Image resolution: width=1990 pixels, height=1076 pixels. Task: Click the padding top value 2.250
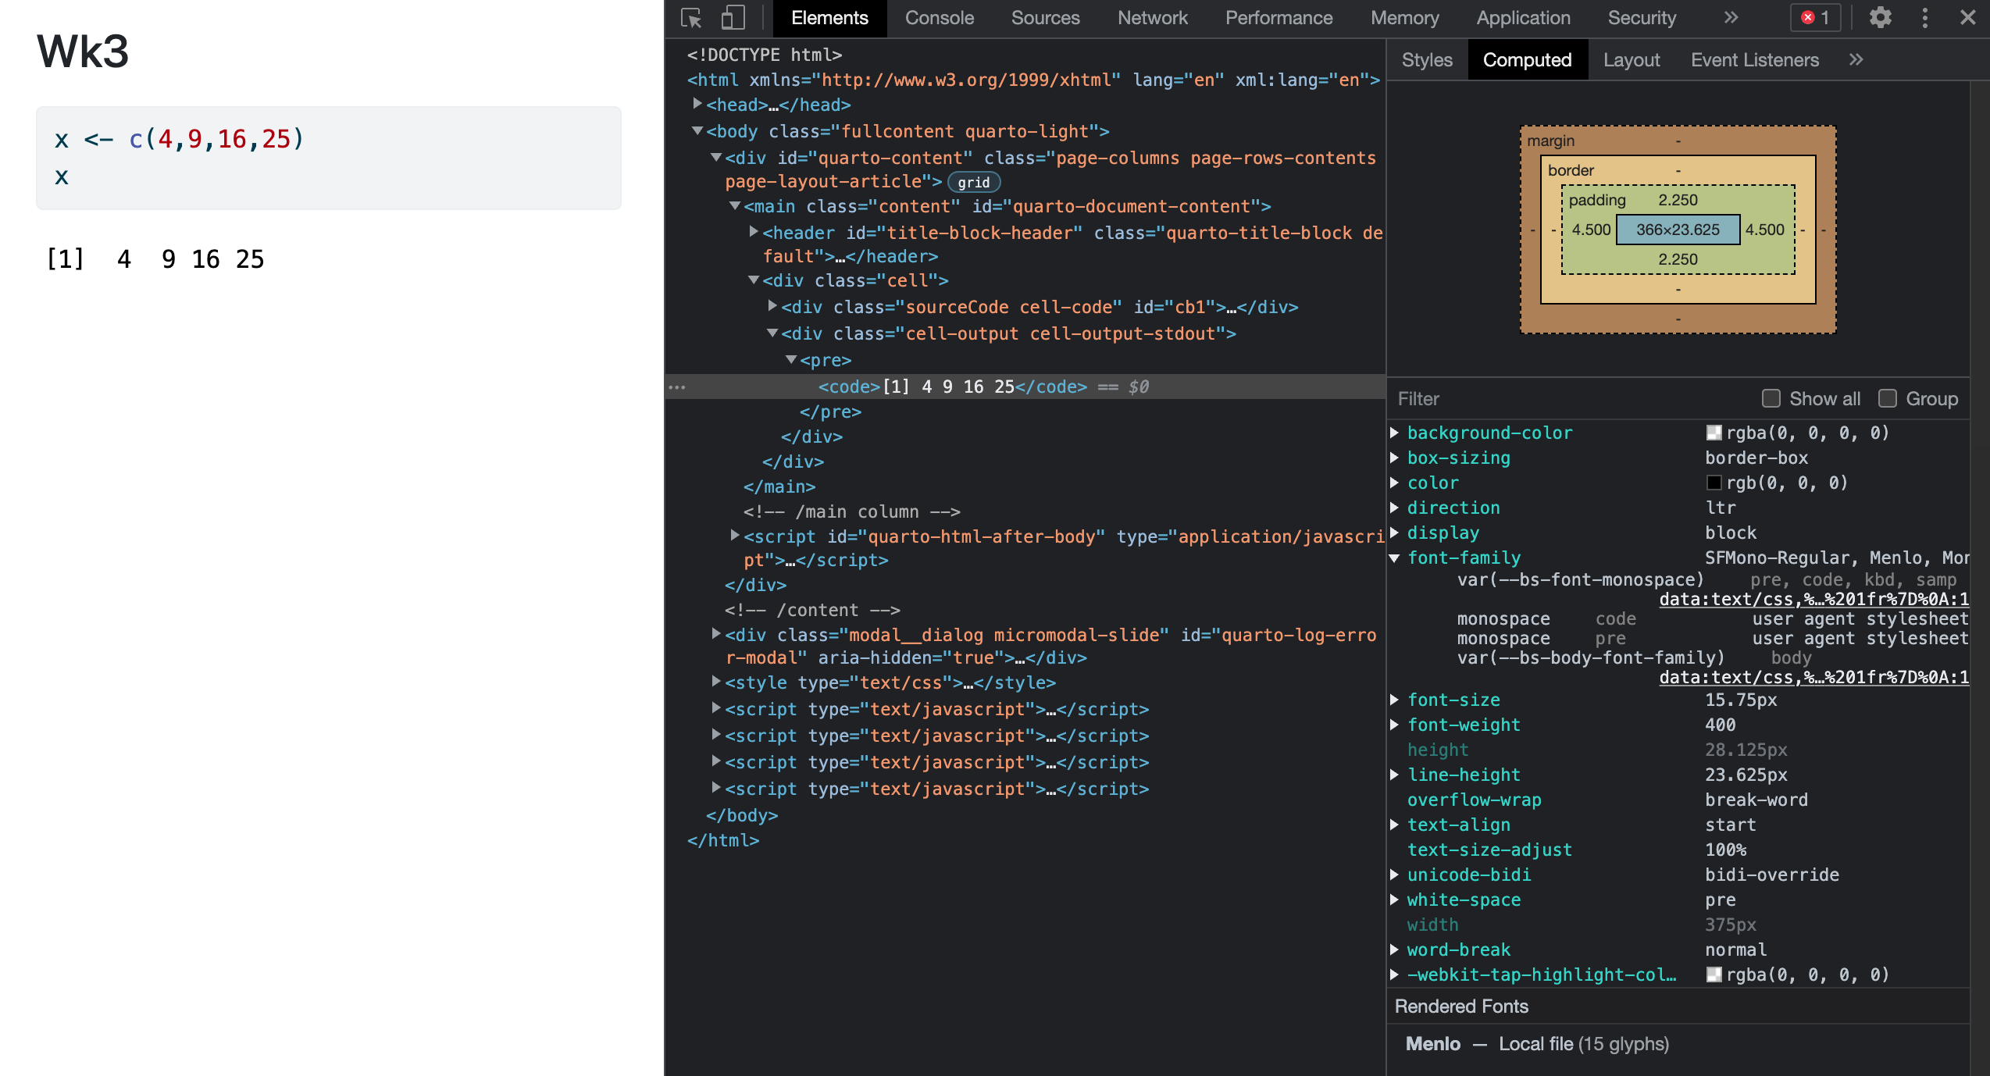1678,200
